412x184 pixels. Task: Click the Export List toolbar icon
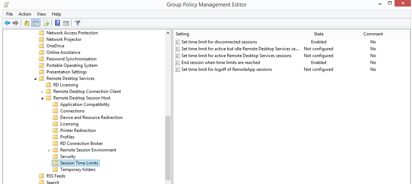(x=46, y=23)
